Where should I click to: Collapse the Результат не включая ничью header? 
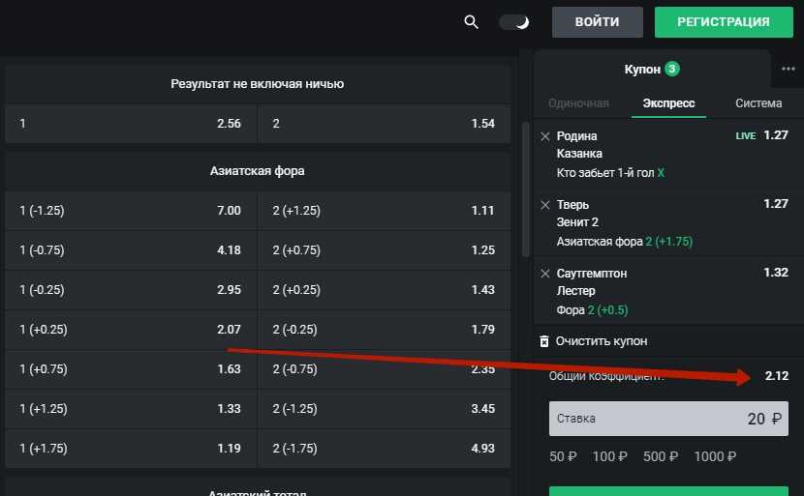(258, 84)
